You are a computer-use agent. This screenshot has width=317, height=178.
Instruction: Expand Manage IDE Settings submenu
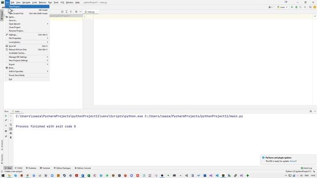[27, 57]
